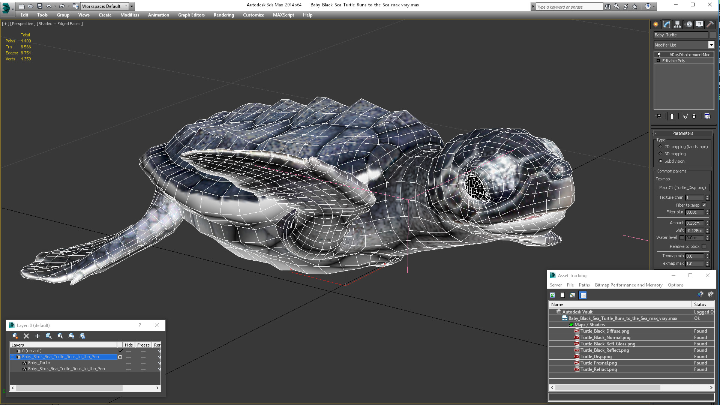Click Pin Stack icon below modifier stack
Image resolution: width=720 pixels, height=405 pixels.
click(x=659, y=116)
